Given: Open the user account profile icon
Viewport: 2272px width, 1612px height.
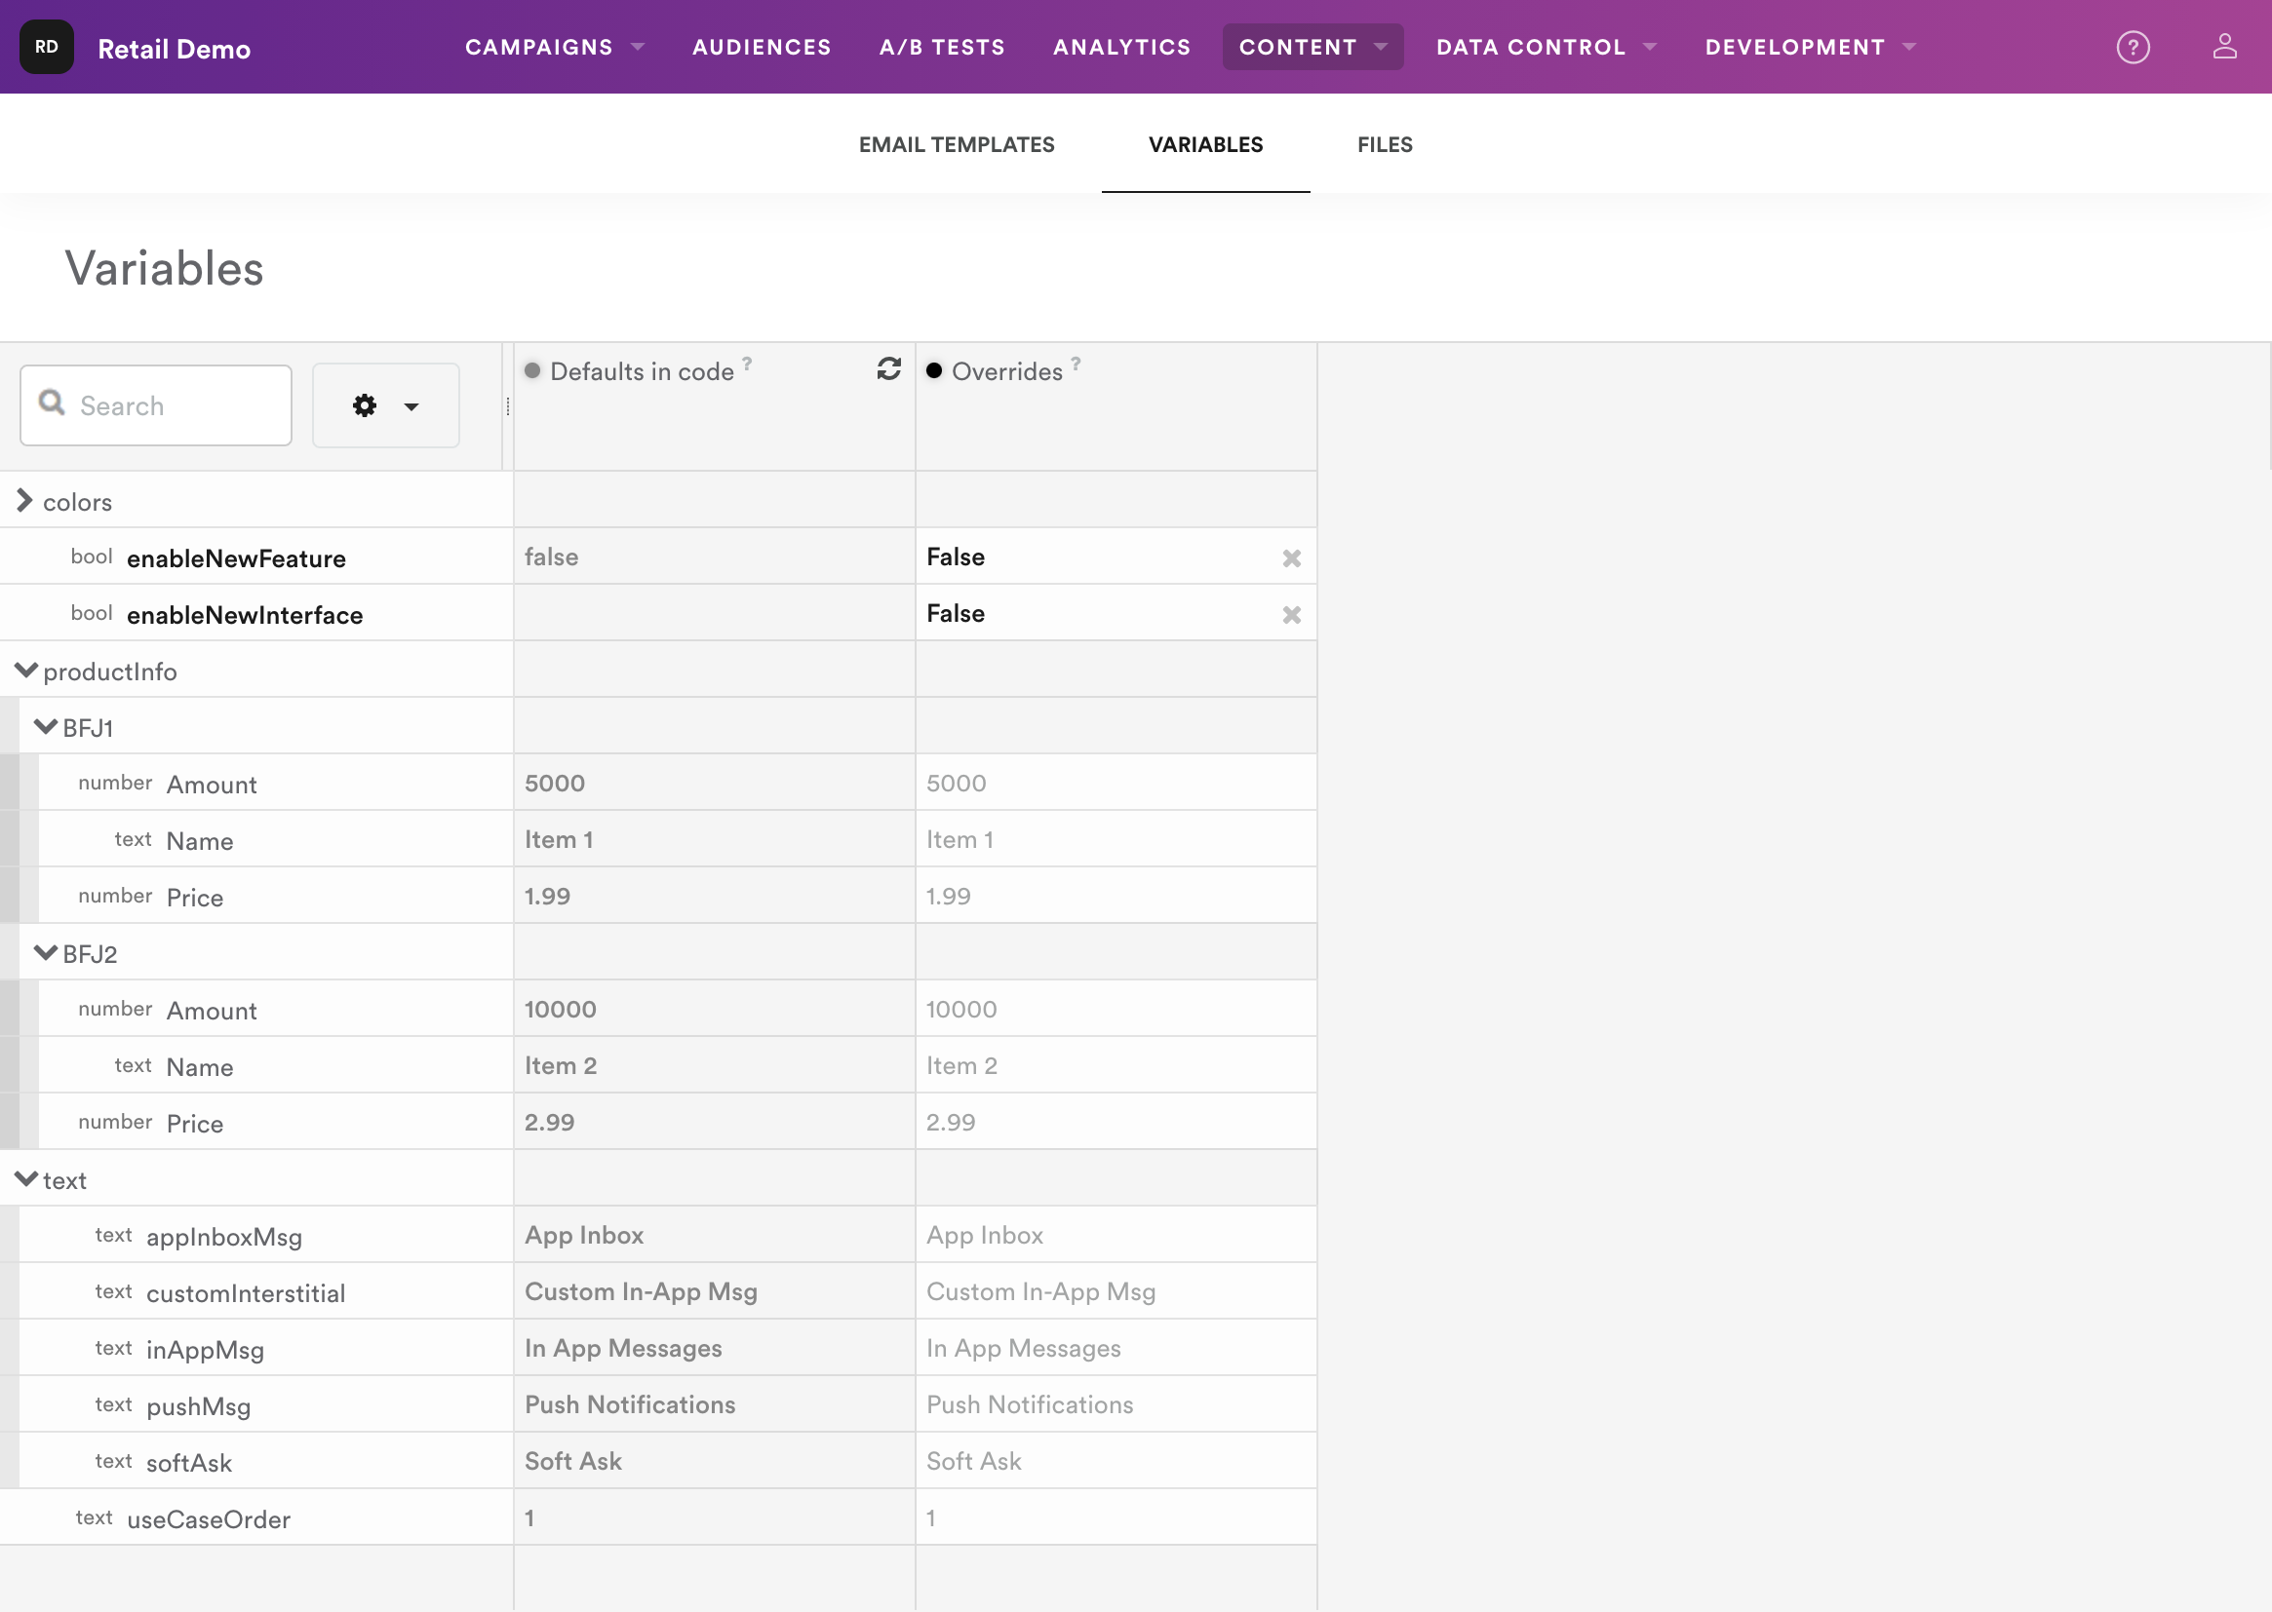Looking at the screenshot, I should pos(2224,47).
